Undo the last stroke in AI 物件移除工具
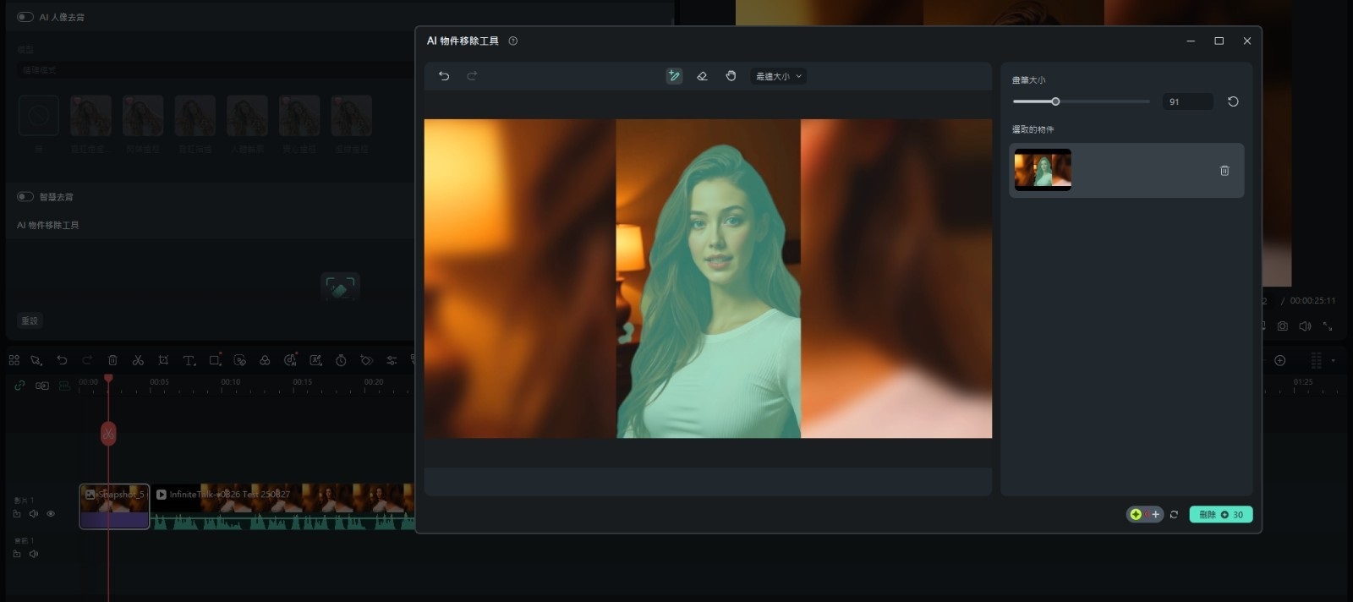Screen dimensions: 1353x602 [444, 76]
